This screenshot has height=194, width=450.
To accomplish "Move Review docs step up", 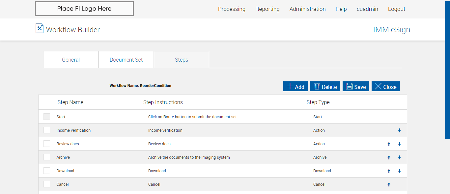I will [389, 144].
